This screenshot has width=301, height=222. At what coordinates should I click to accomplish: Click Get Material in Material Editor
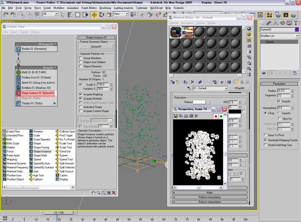(173, 82)
